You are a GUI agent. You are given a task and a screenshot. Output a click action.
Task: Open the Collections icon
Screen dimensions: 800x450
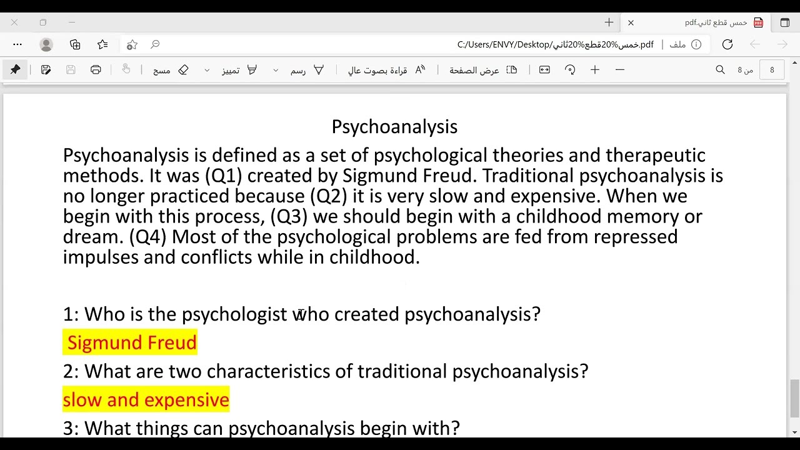75,44
